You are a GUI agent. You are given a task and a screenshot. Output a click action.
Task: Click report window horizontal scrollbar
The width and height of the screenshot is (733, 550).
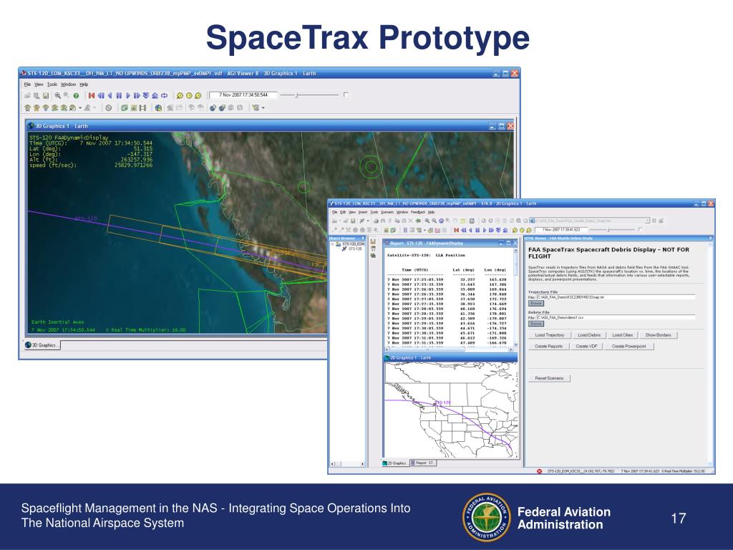tap(449, 349)
